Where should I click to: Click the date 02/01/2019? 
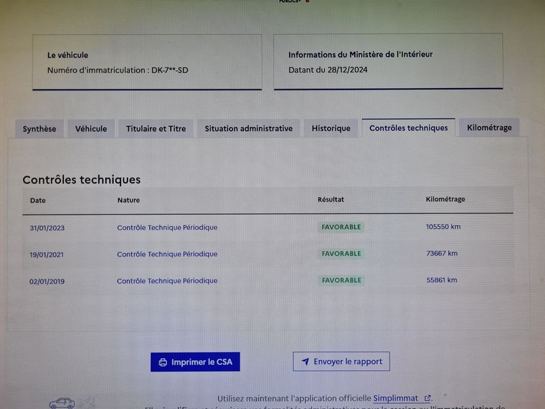coord(47,282)
